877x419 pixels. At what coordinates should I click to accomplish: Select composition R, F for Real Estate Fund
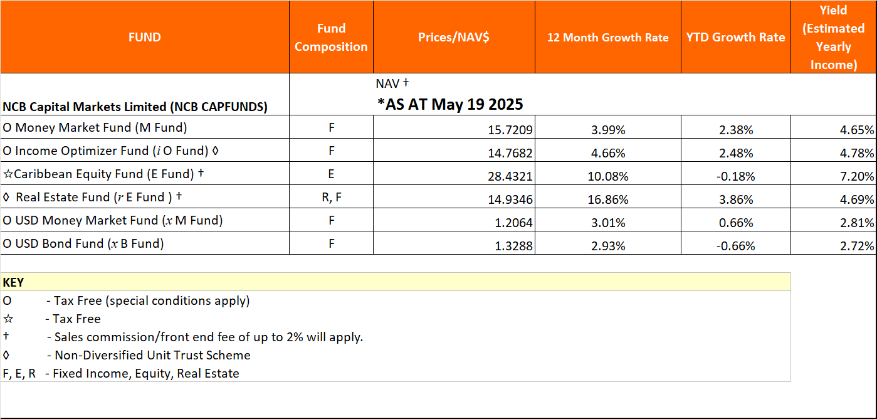(x=331, y=197)
